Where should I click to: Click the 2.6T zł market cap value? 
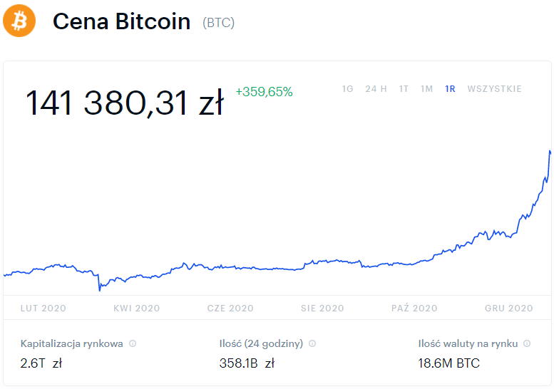(x=41, y=363)
